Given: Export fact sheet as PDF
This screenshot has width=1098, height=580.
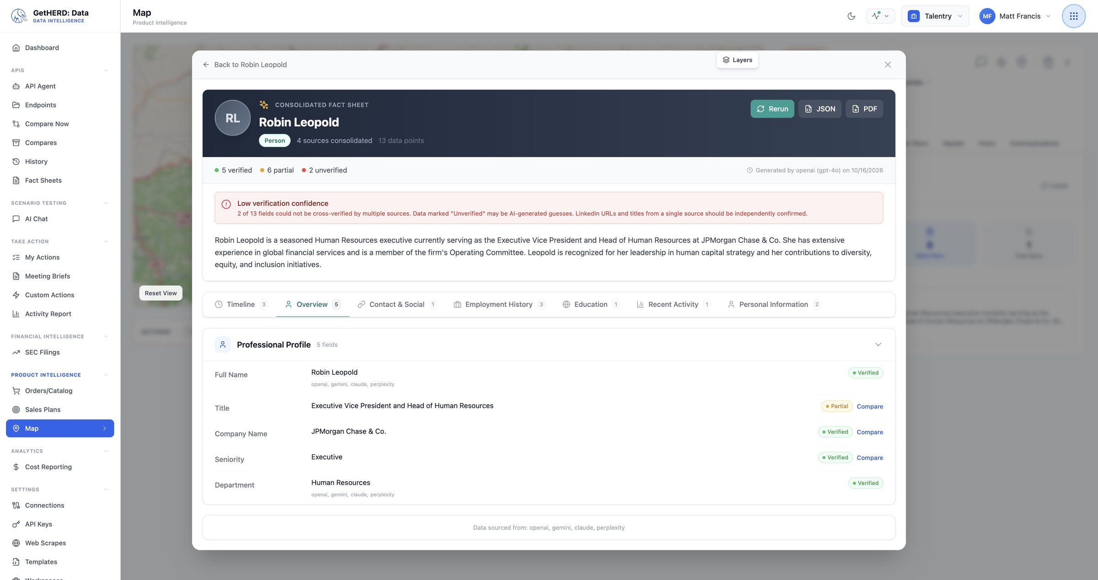Looking at the screenshot, I should pyautogui.click(x=864, y=109).
